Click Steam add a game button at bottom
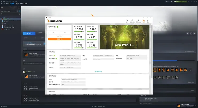 click(x=4, y=106)
